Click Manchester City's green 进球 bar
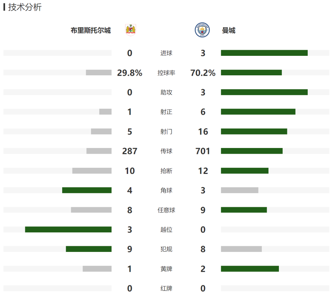336x300 pixels. click(x=264, y=53)
